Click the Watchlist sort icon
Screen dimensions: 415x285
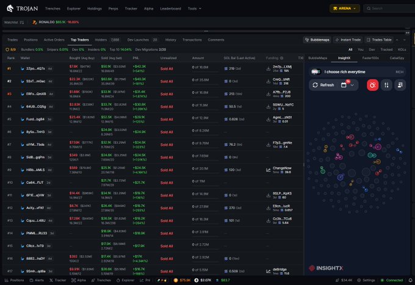[x=22, y=22]
